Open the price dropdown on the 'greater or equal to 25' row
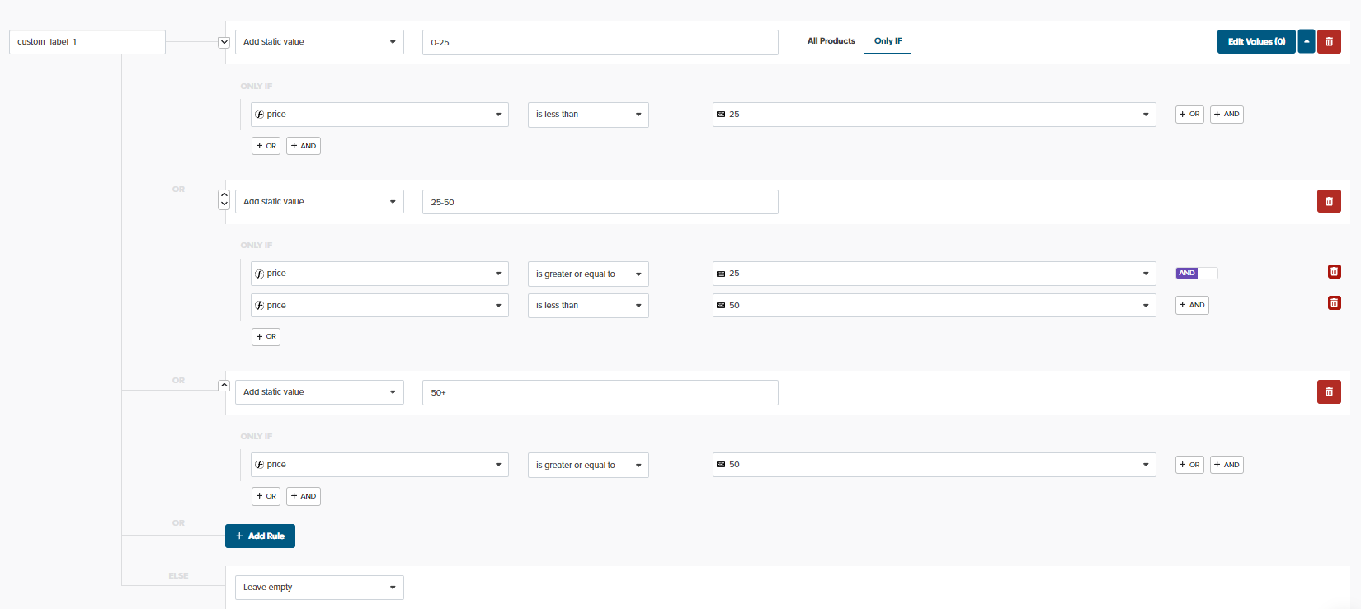 pos(379,274)
